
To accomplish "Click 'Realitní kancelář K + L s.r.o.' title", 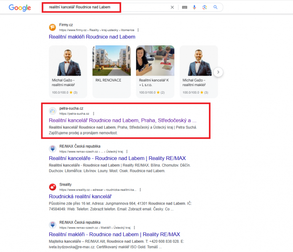I will coord(154,82).
